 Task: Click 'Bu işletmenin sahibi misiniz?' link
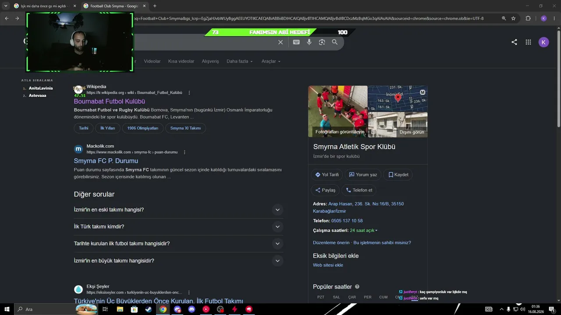[382, 243]
